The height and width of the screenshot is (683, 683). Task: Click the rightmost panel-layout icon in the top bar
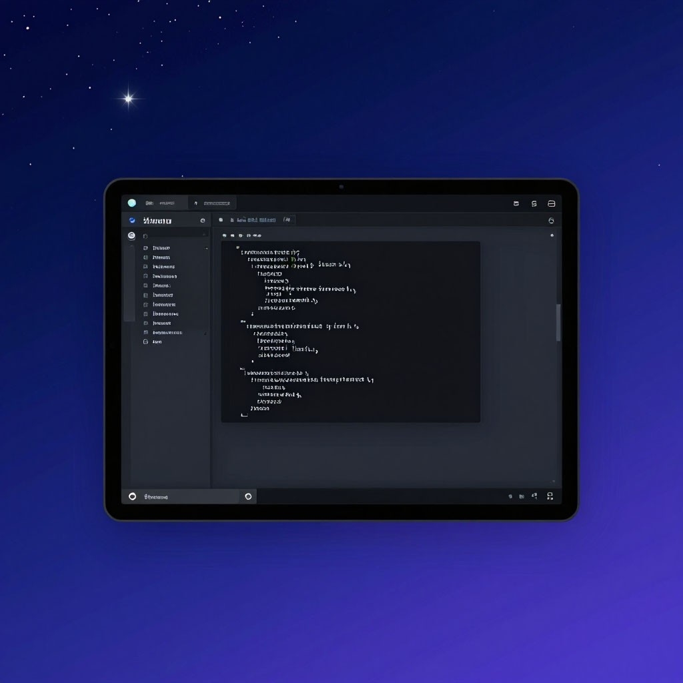(551, 203)
